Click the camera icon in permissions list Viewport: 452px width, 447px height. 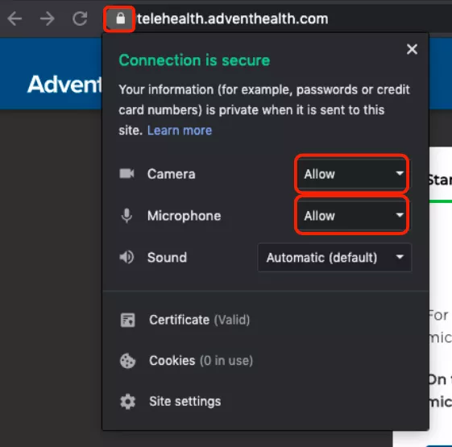pos(126,173)
